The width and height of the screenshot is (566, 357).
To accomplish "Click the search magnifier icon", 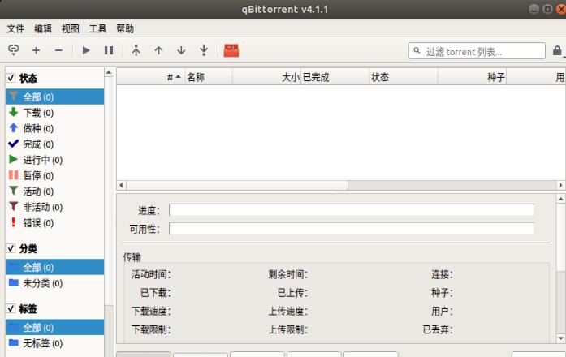I will pyautogui.click(x=417, y=50).
